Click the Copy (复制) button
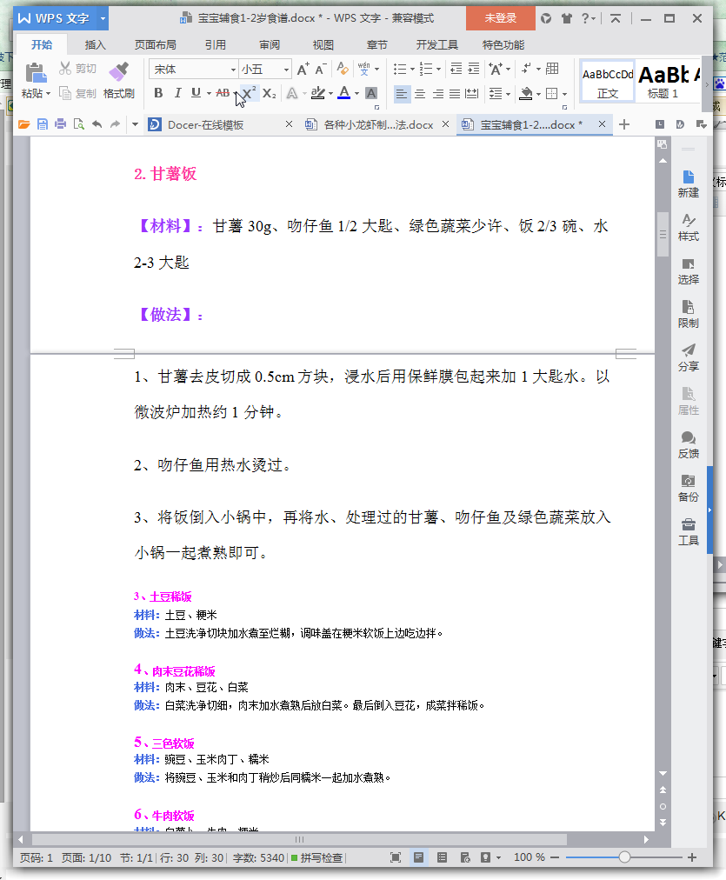 pos(77,93)
